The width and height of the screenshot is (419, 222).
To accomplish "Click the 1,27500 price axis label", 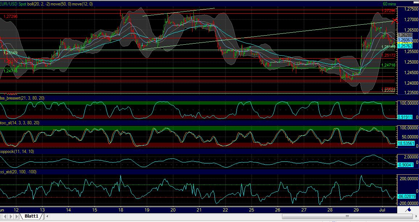I will (411, 9).
